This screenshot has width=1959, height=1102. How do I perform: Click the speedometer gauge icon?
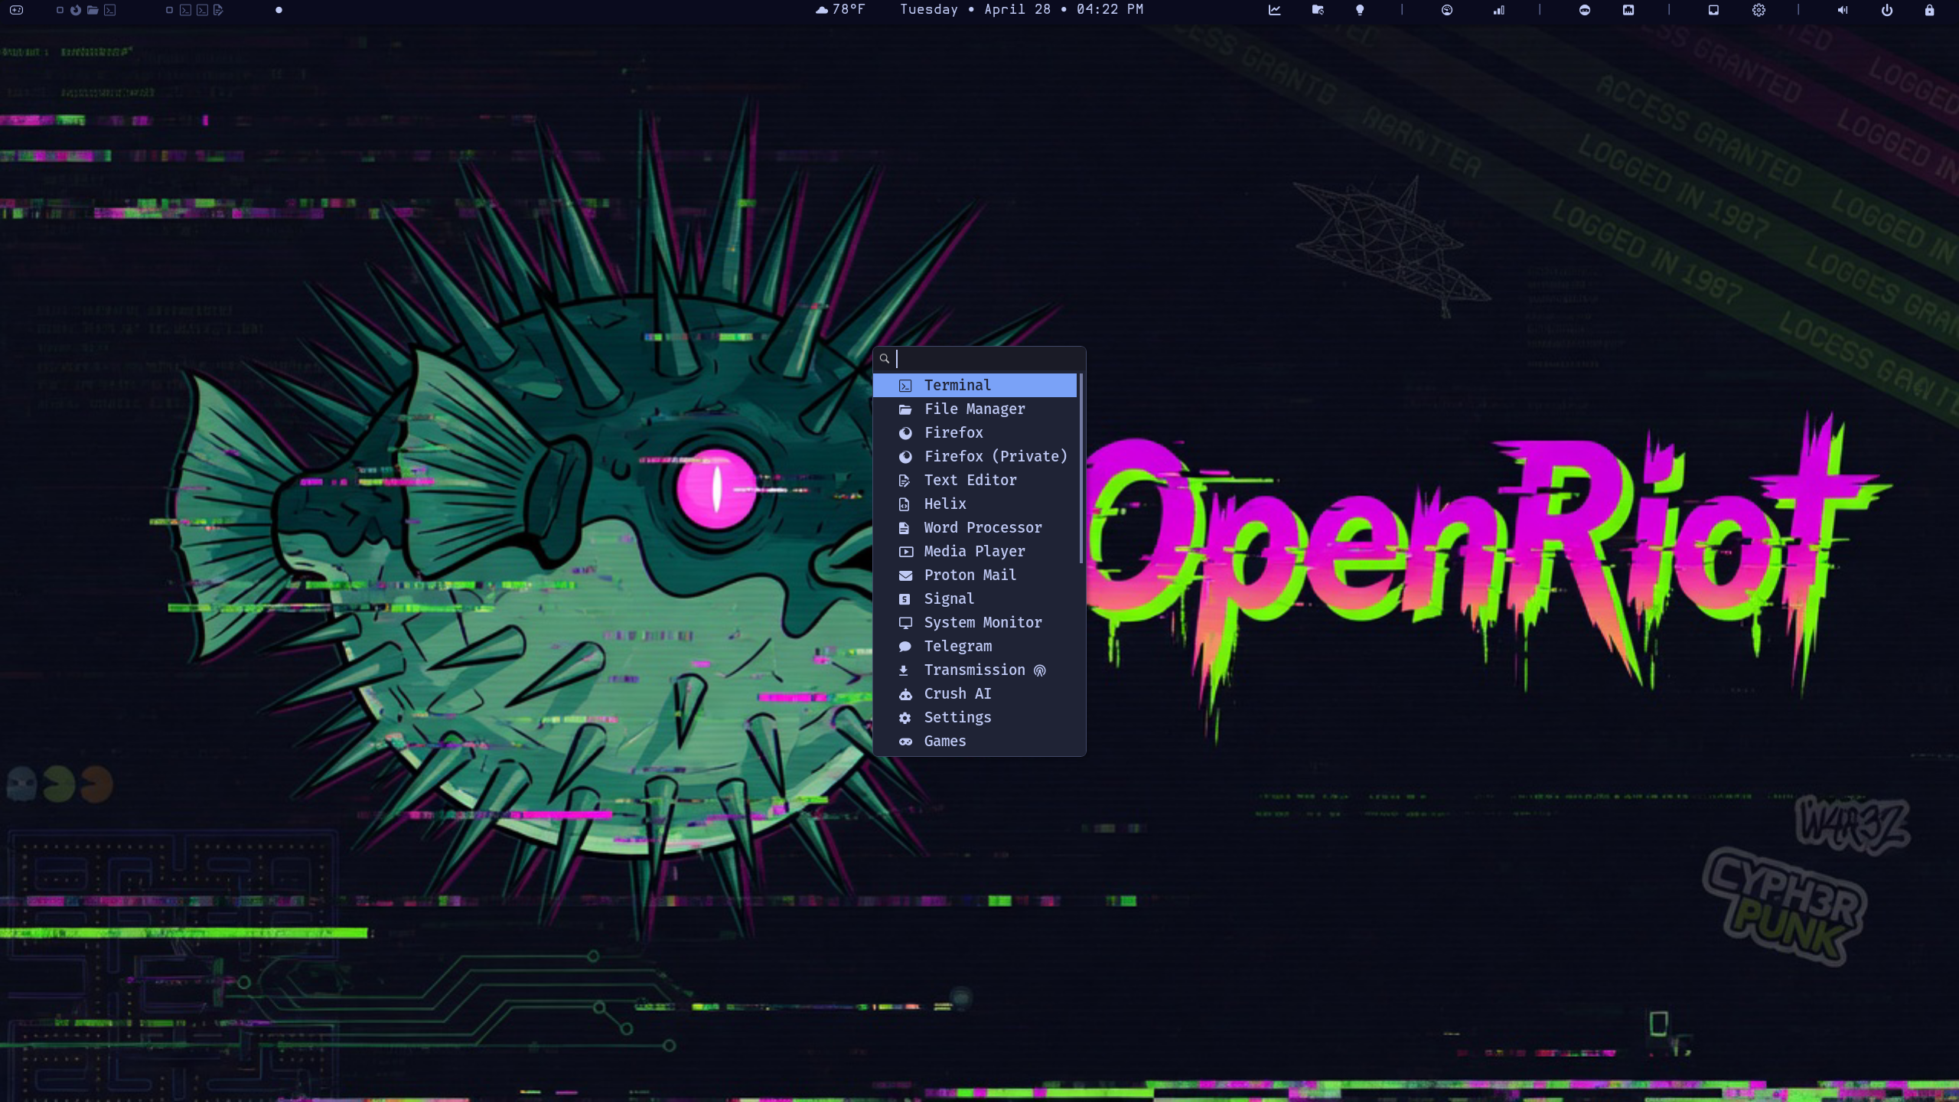[1447, 10]
